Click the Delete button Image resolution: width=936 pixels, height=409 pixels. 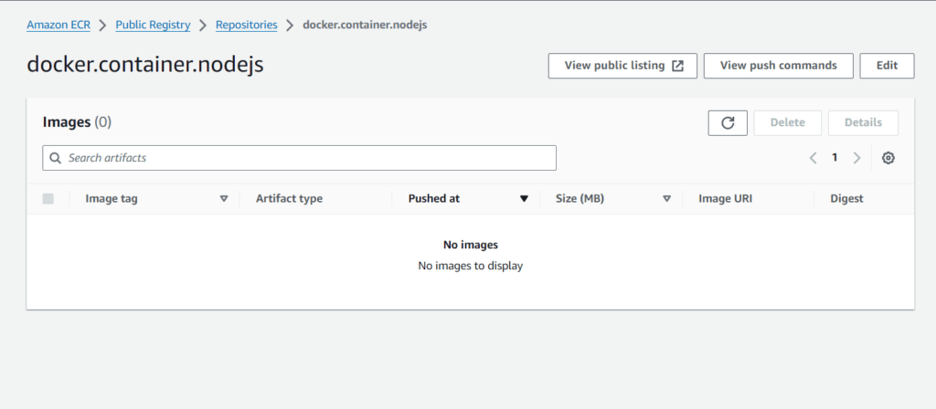[x=788, y=123]
